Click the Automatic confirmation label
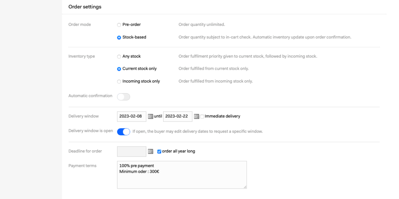Viewport: 399px width, 199px height. [90, 96]
